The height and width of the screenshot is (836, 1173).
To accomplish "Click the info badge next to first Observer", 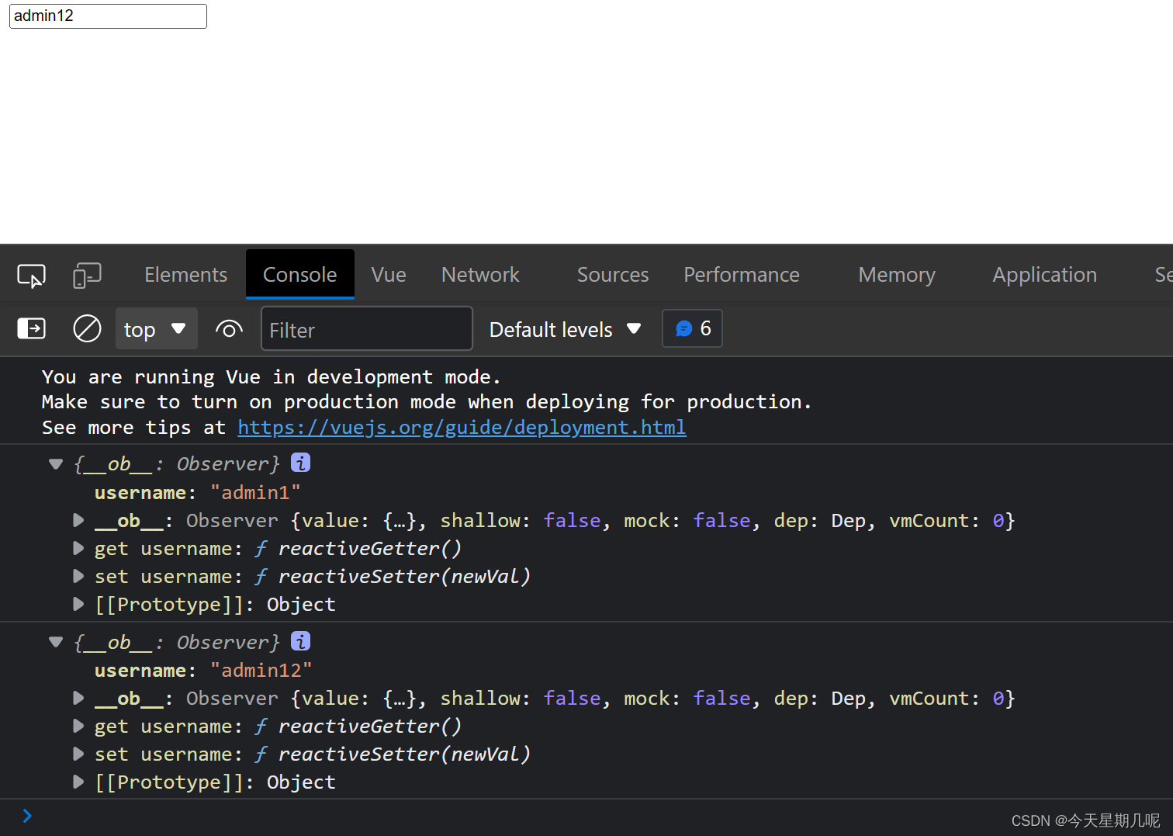I will pyautogui.click(x=300, y=462).
